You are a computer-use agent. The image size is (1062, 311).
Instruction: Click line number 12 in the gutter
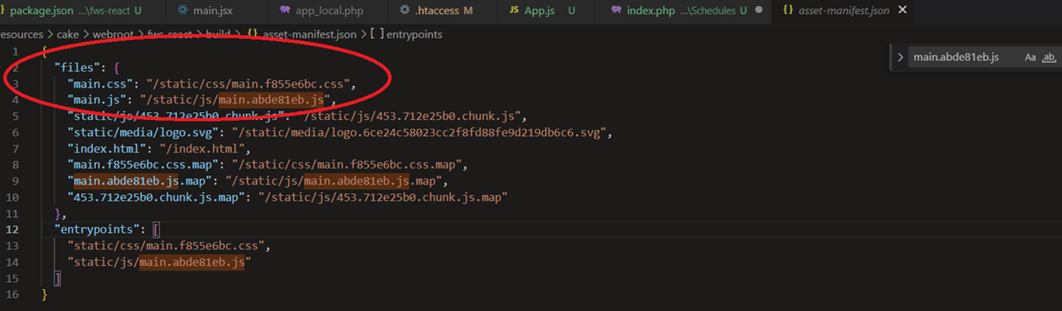click(x=12, y=229)
